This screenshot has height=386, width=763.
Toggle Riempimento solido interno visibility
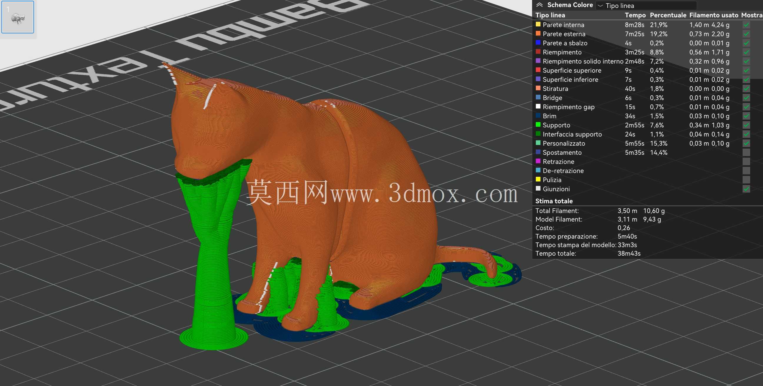[746, 61]
